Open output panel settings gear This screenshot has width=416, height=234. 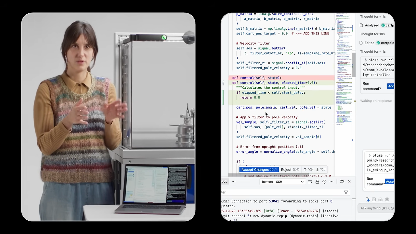324,182
